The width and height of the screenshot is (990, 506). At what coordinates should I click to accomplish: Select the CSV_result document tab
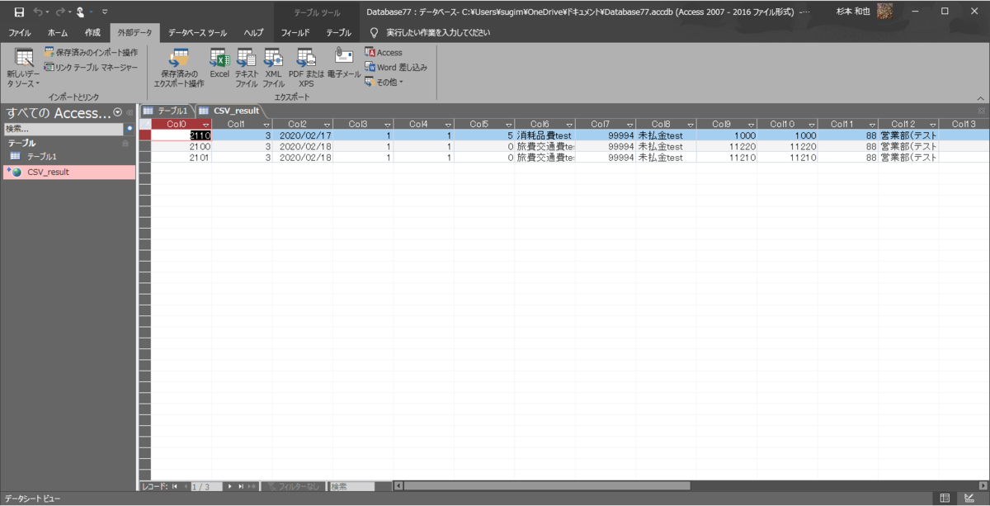[x=230, y=111]
